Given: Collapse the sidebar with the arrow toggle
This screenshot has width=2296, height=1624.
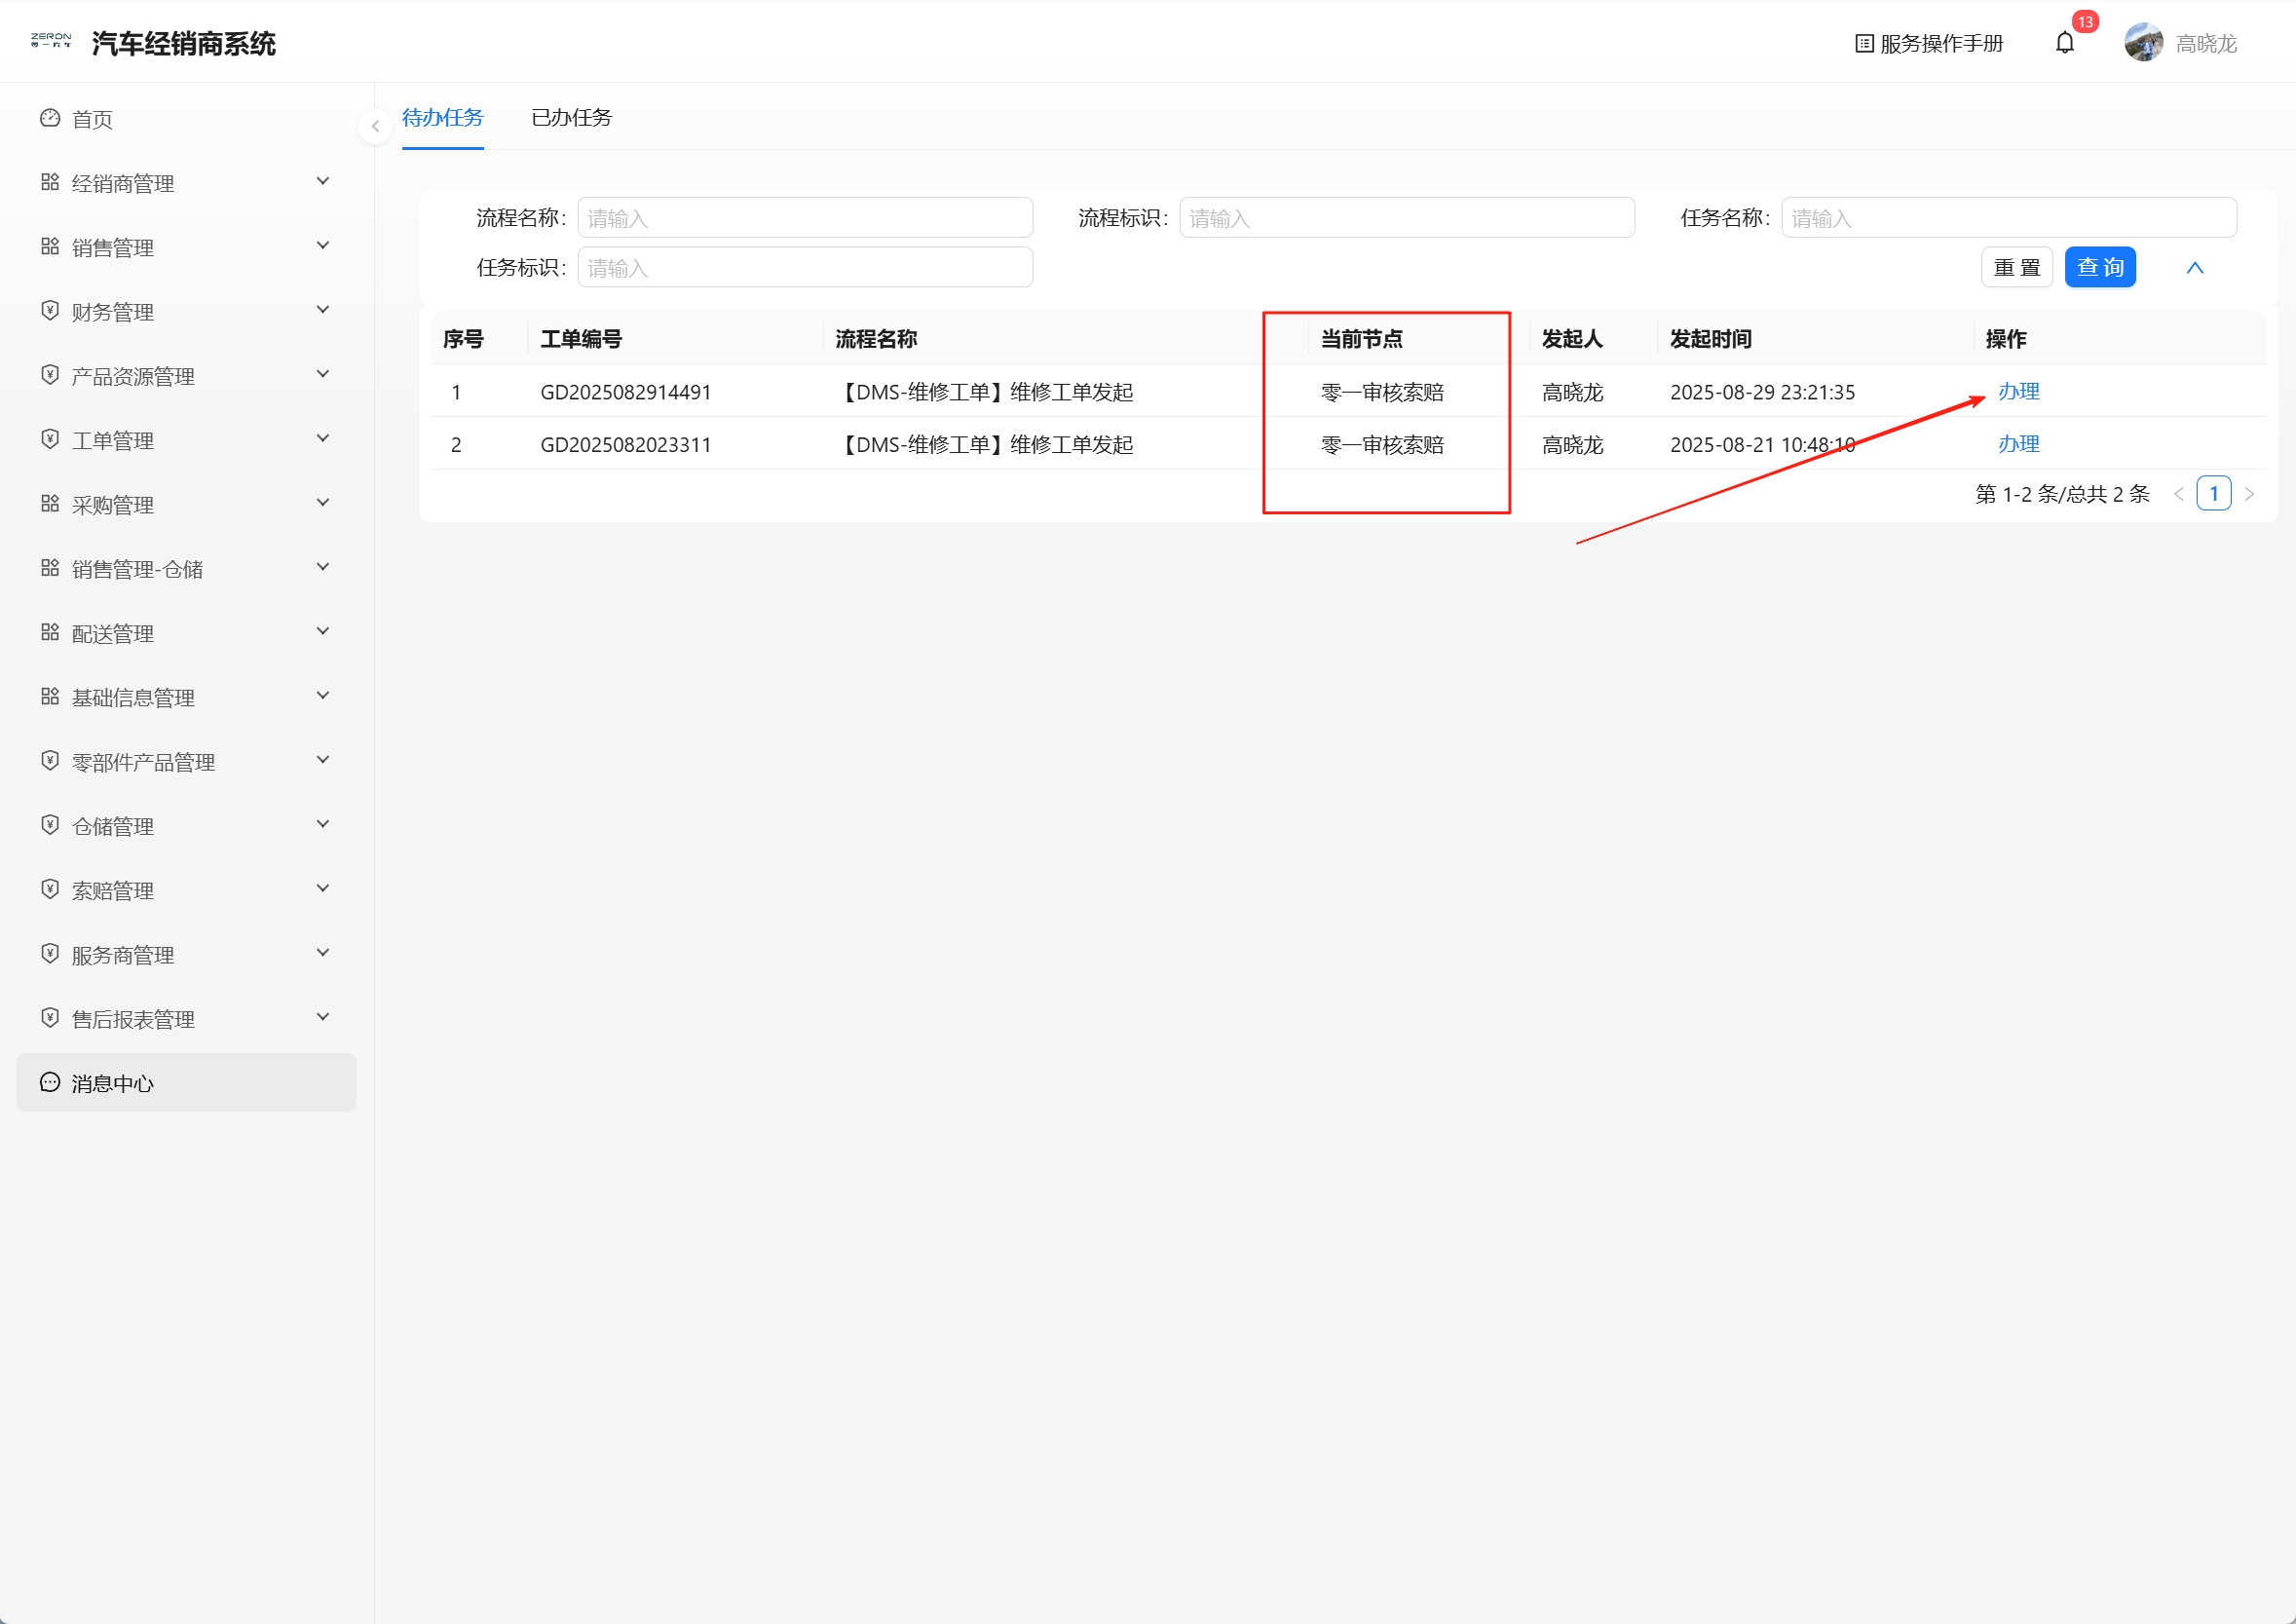Looking at the screenshot, I should coord(375,126).
